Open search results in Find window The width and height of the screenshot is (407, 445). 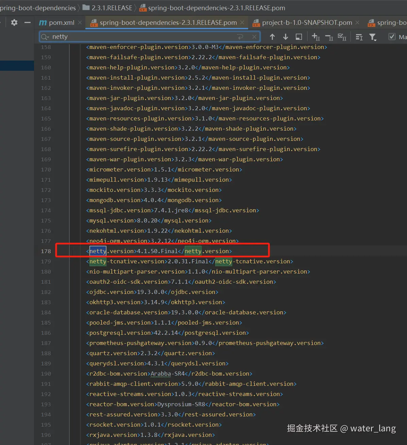coord(299,37)
